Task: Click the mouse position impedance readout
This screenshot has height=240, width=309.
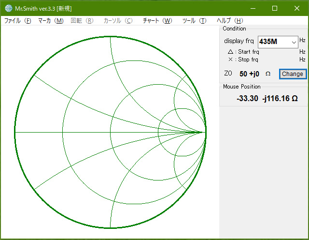Action: tap(267, 98)
